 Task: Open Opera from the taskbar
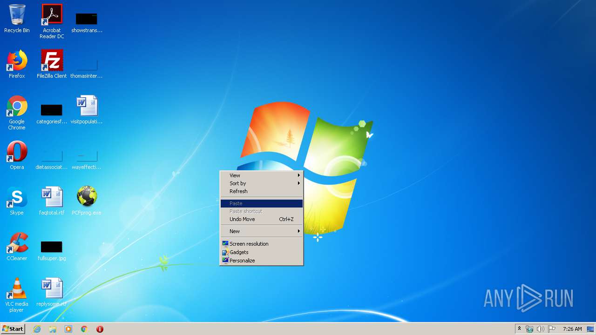pyautogui.click(x=100, y=329)
